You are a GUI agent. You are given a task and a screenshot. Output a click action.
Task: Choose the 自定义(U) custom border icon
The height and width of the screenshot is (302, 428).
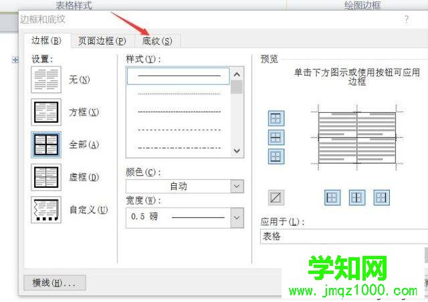pyautogui.click(x=46, y=210)
